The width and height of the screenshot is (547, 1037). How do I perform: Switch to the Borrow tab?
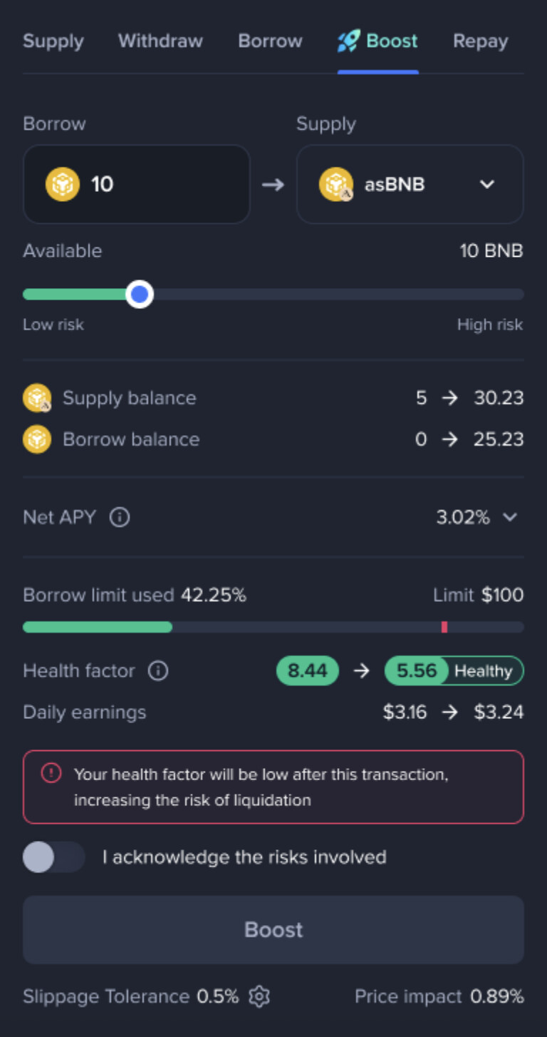(x=270, y=41)
